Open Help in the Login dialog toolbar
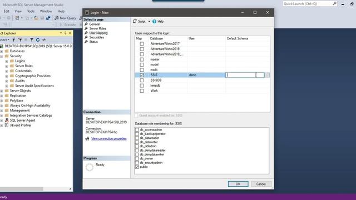356x200 pixels. pyautogui.click(x=158, y=21)
